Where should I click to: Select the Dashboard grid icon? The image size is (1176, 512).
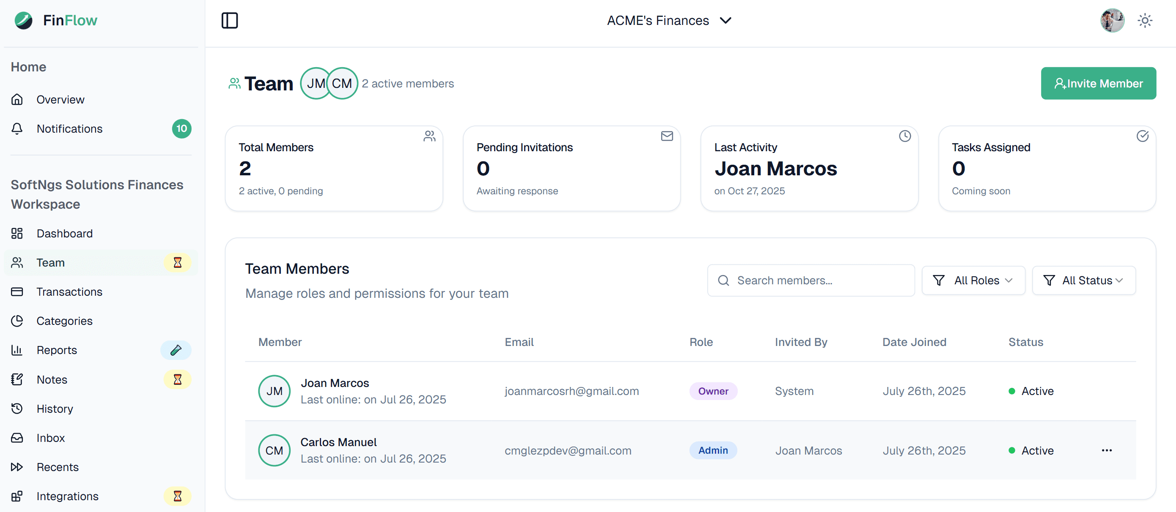coord(17,233)
